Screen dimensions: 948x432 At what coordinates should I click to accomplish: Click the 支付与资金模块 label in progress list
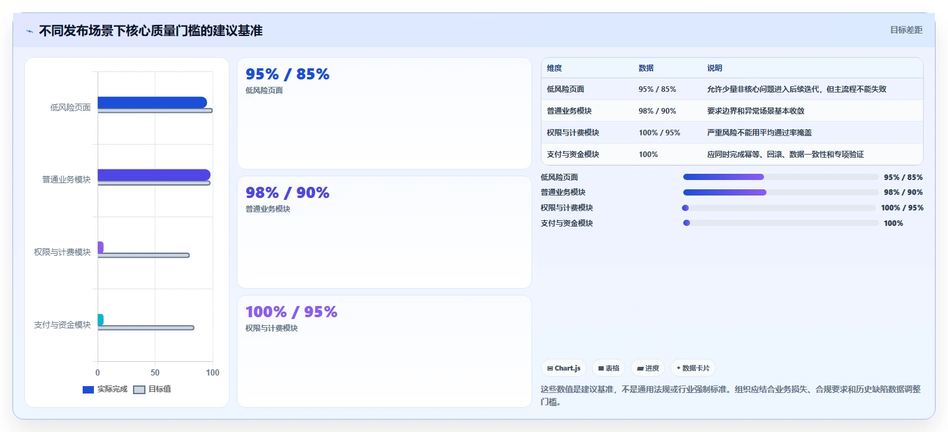pyautogui.click(x=567, y=223)
